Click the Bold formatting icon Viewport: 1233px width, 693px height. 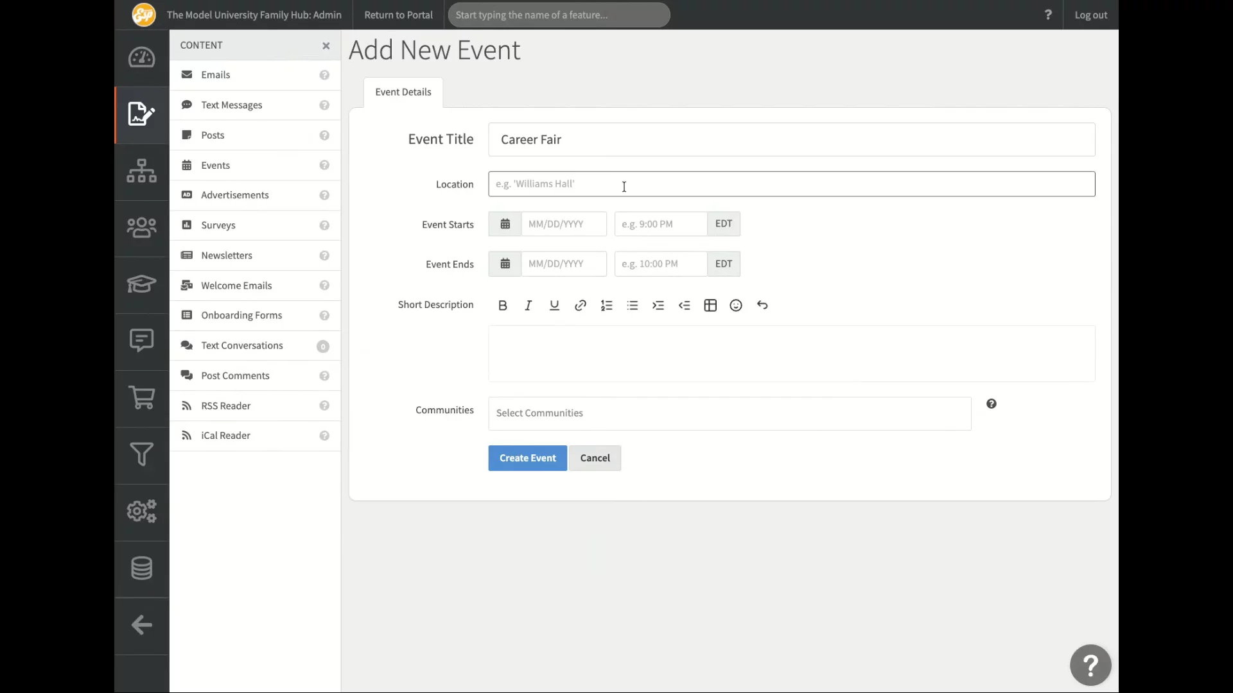point(503,305)
